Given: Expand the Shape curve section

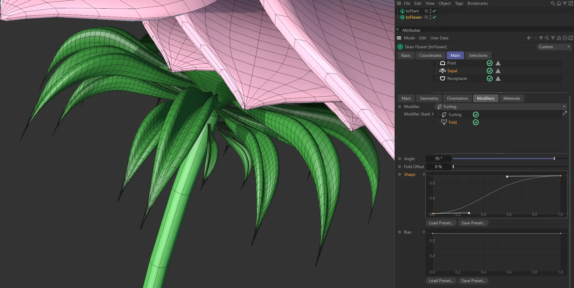Looking at the screenshot, I should pyautogui.click(x=424, y=174).
